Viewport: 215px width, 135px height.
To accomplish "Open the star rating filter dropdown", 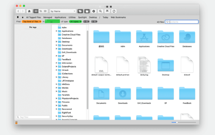I will (94, 22).
